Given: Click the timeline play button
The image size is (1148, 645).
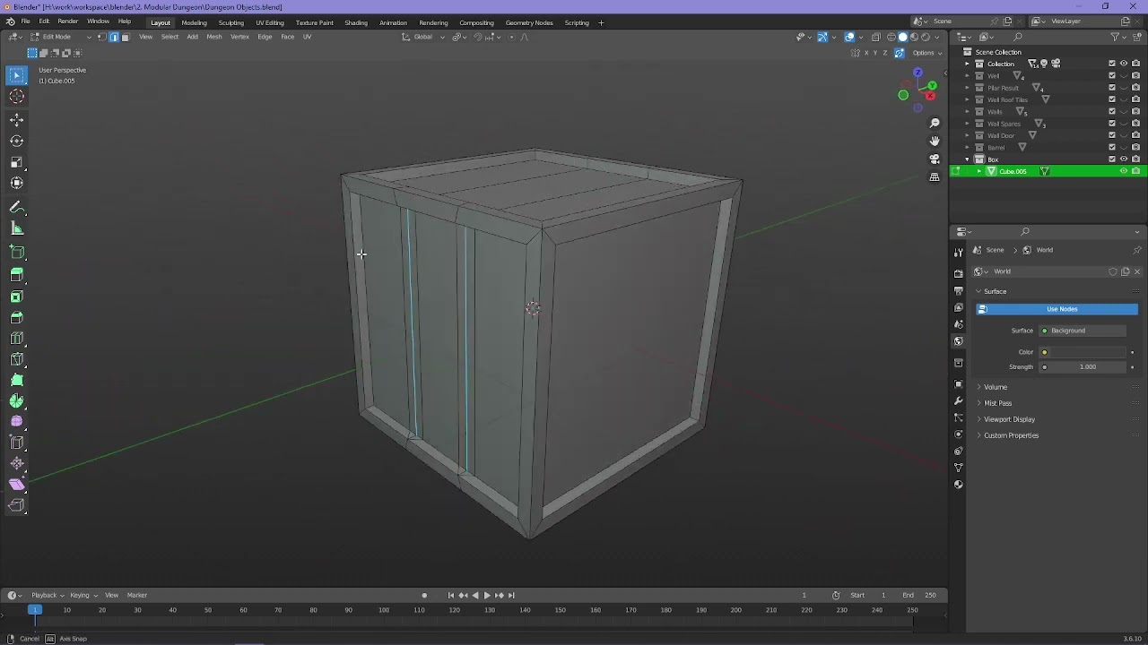Looking at the screenshot, I should coord(487,595).
